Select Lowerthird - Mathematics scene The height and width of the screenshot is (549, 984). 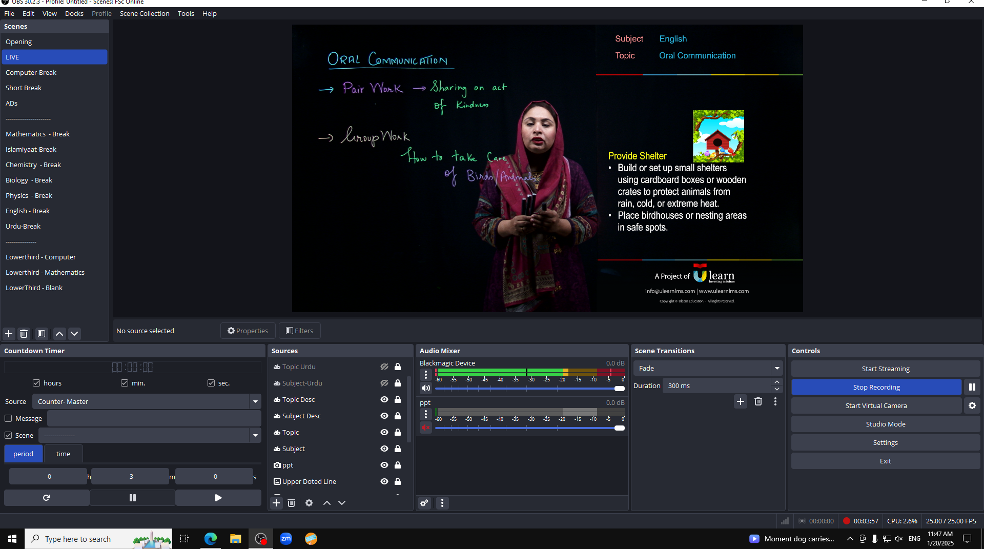coord(54,272)
